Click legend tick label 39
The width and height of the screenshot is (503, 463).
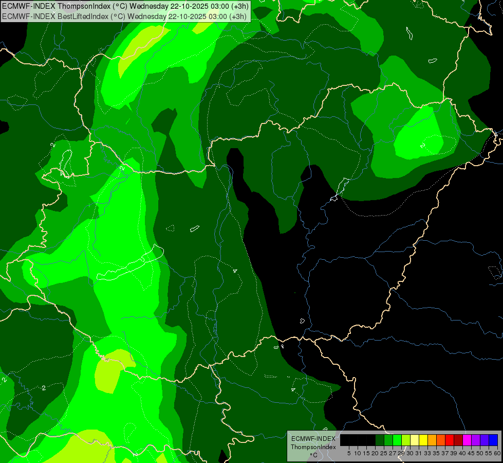point(454,453)
